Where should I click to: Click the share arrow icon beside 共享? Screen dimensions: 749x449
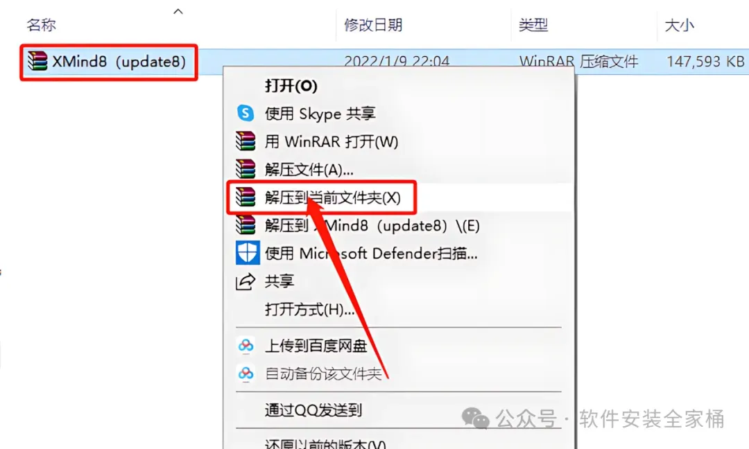tap(246, 281)
